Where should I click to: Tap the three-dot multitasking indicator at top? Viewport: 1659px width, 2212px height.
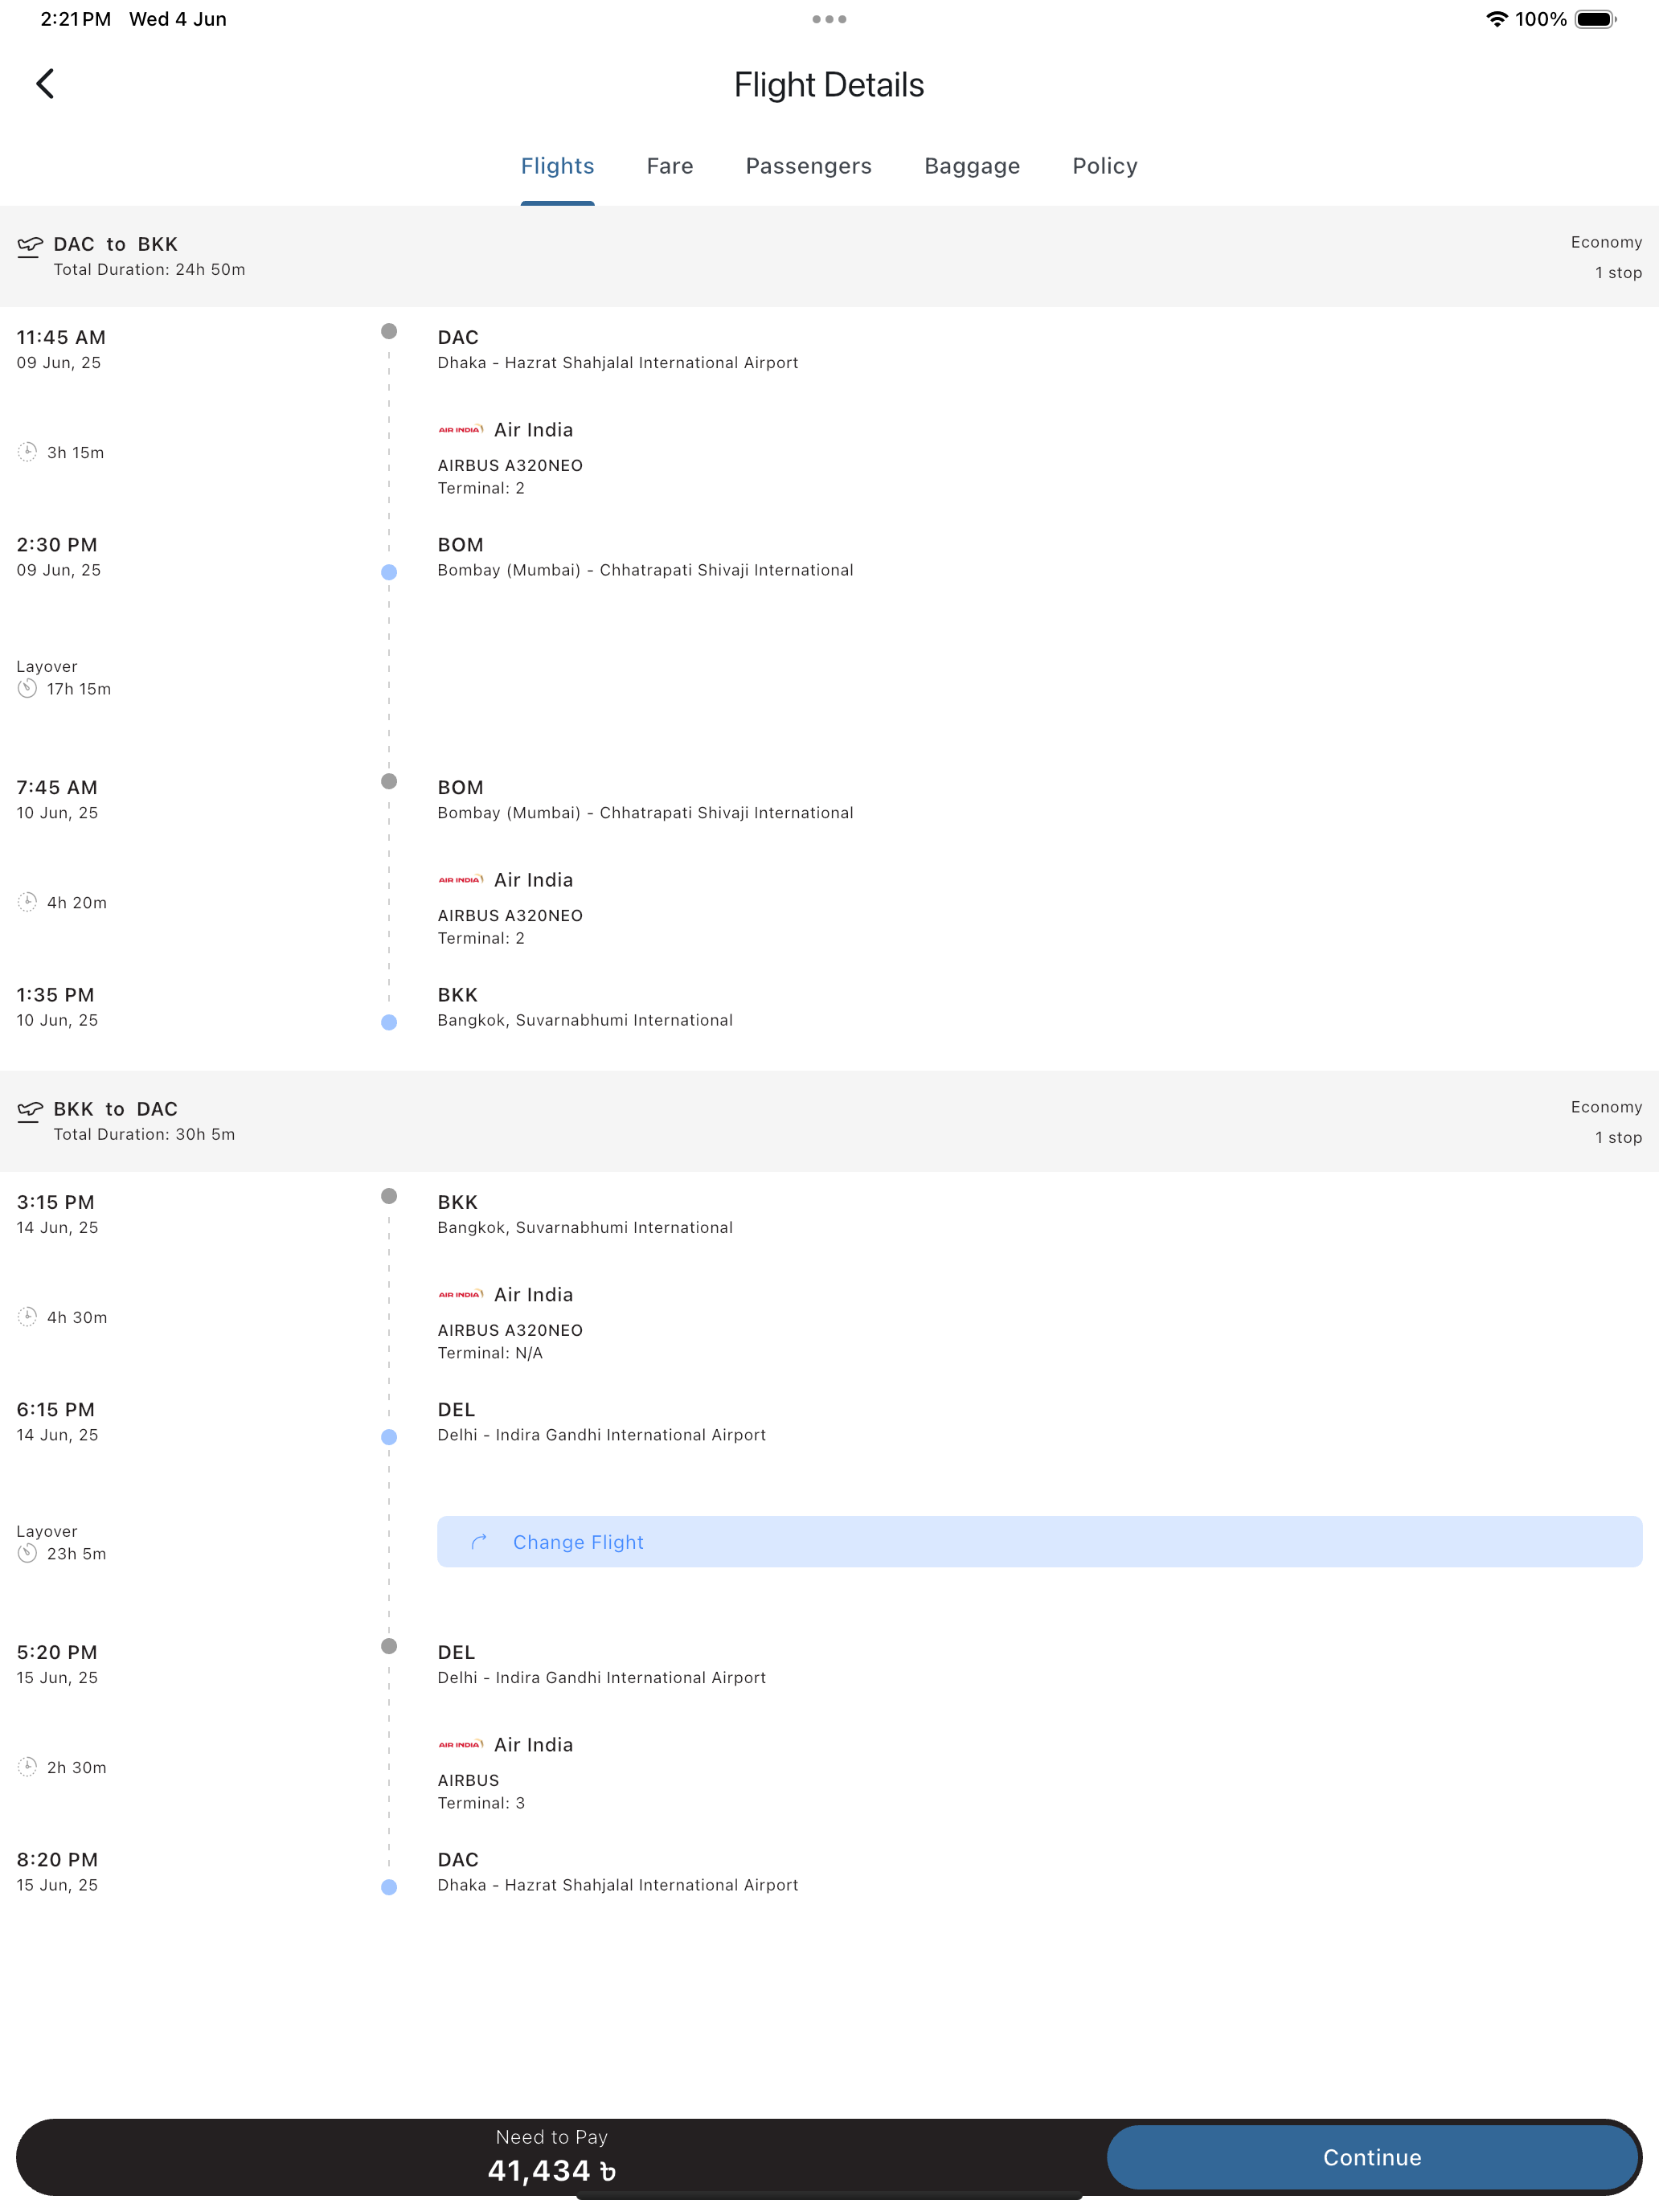click(x=829, y=19)
